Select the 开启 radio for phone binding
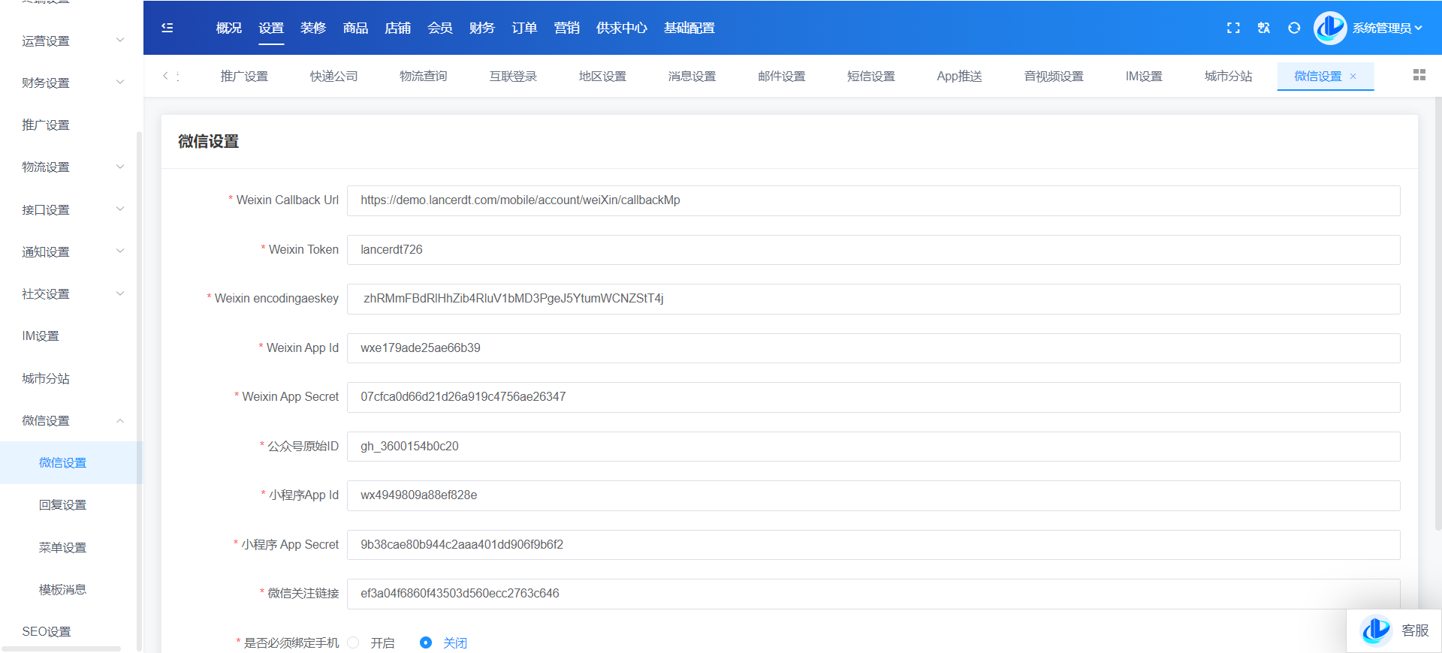 pos(354,642)
